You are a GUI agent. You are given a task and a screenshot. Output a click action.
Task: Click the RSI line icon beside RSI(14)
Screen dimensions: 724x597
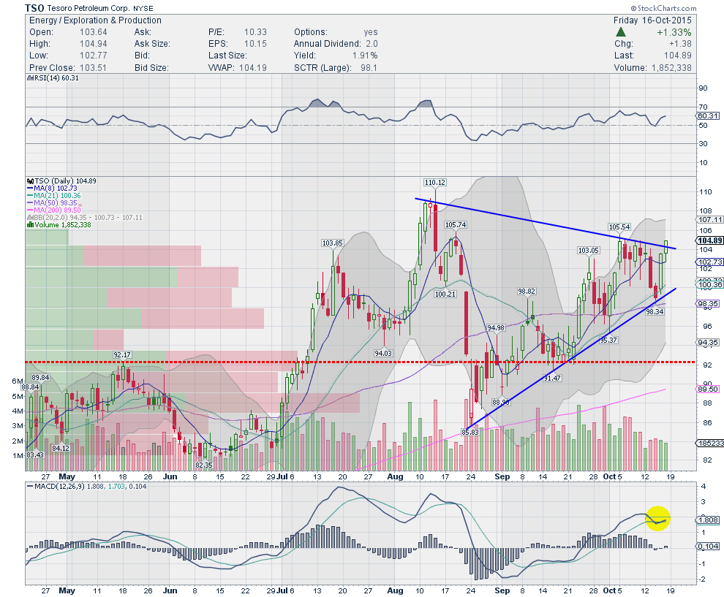click(29, 78)
